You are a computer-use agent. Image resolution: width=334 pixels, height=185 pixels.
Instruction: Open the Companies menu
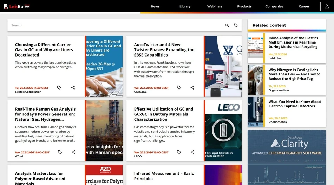tap(274, 6)
